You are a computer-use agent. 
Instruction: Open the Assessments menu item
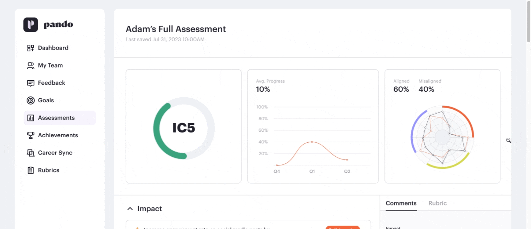pyautogui.click(x=60, y=118)
